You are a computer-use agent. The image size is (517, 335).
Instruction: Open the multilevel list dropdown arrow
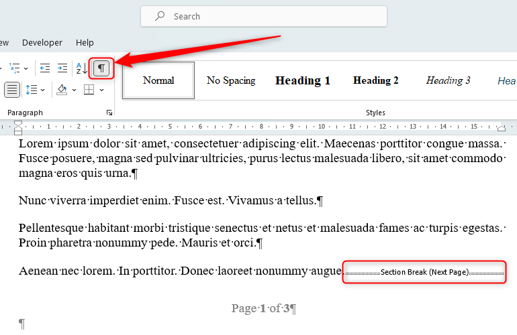click(x=26, y=68)
